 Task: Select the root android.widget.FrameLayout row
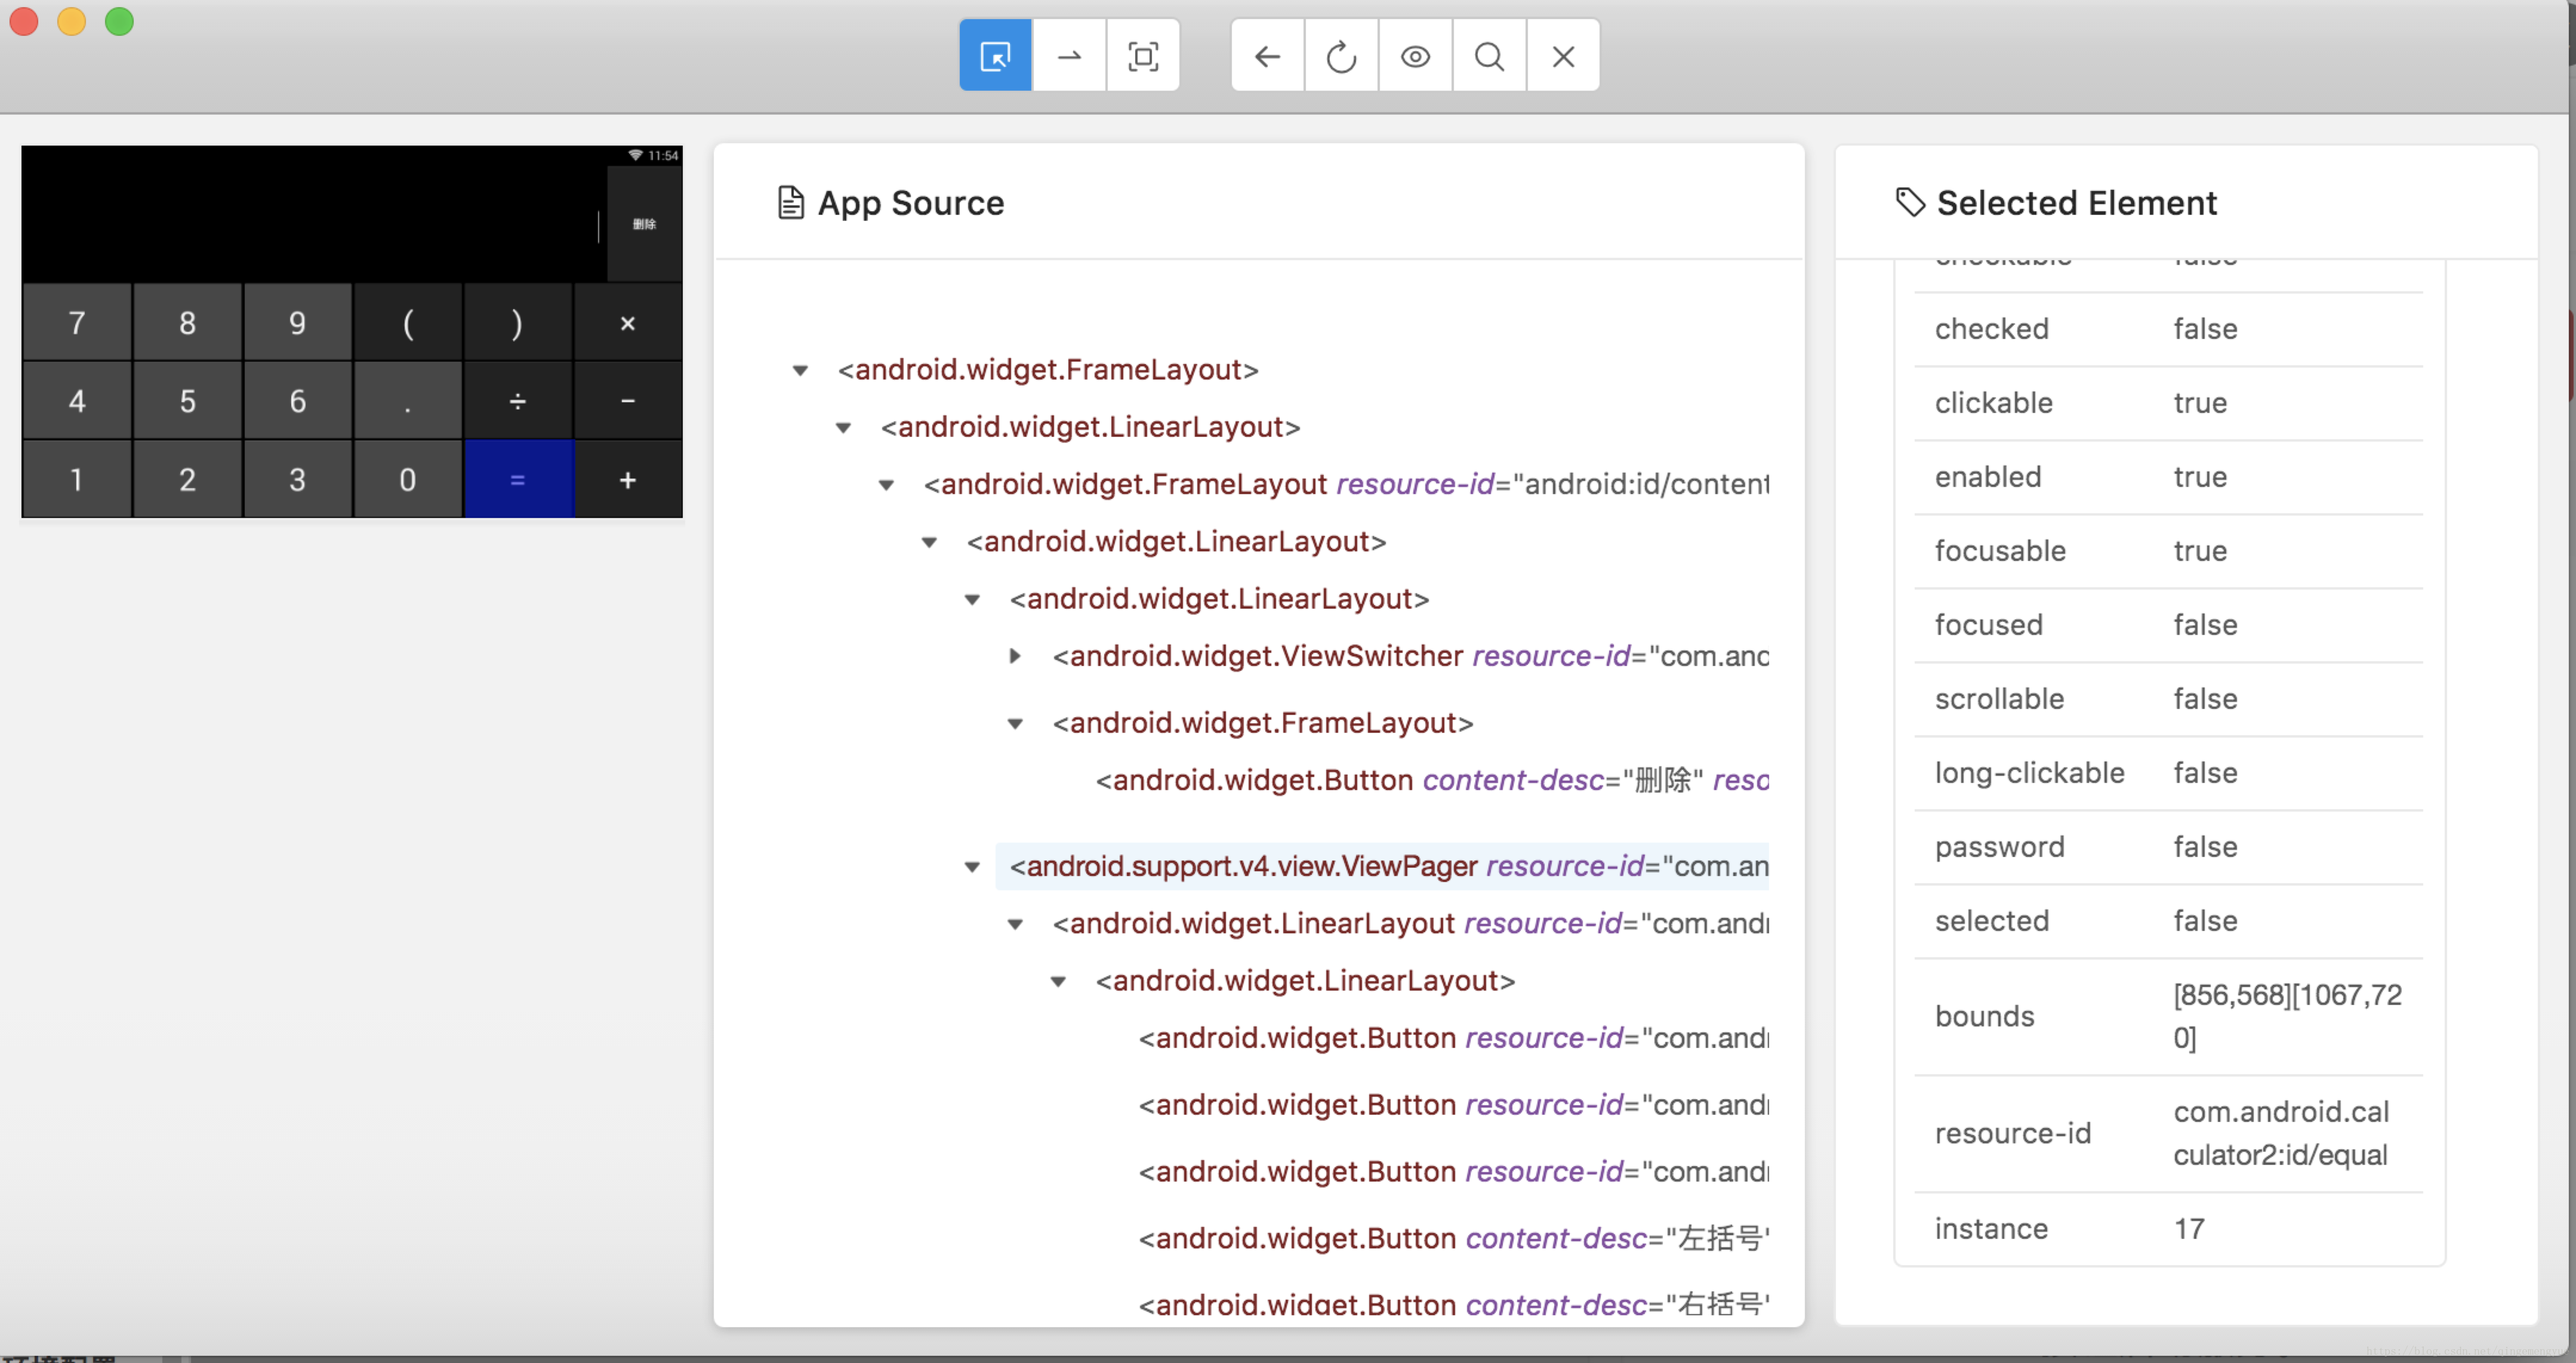click(1048, 370)
